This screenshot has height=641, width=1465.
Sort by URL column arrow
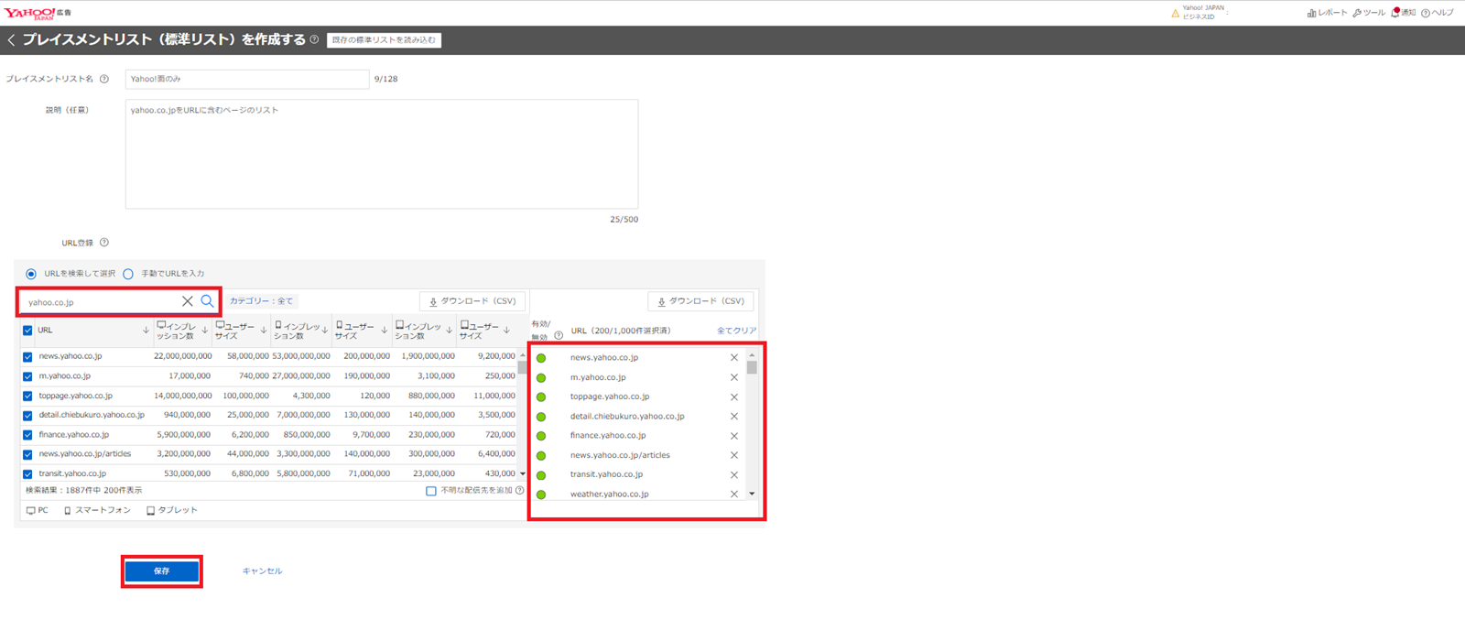pyautogui.click(x=146, y=331)
